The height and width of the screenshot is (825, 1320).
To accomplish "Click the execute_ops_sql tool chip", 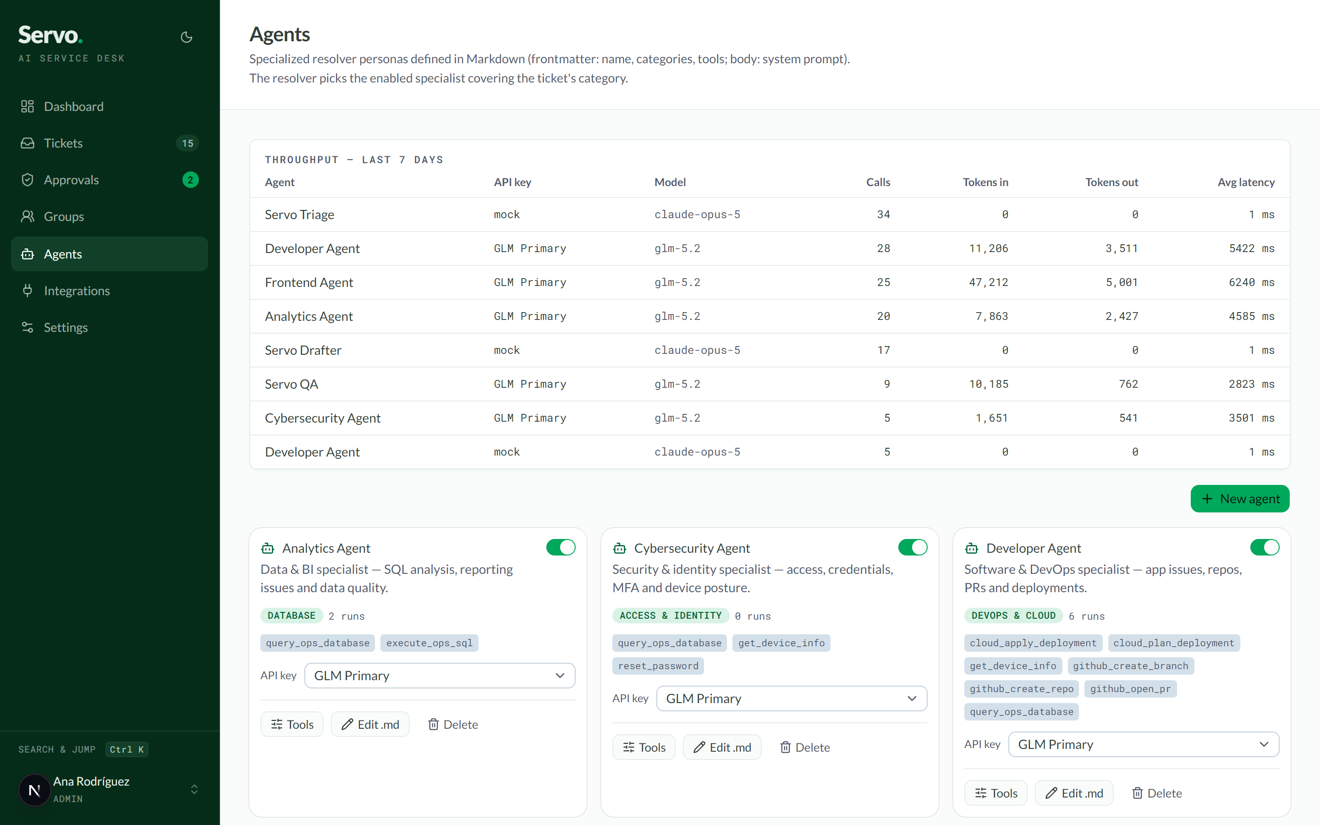I will (429, 643).
